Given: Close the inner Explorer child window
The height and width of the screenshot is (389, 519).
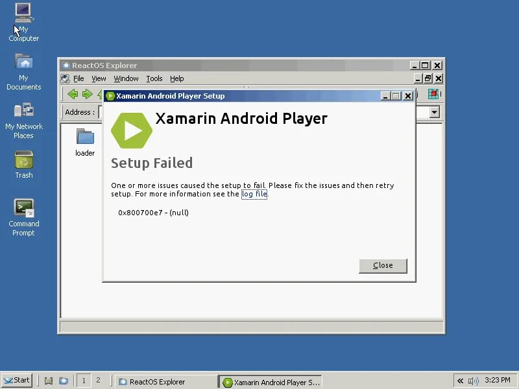Looking at the screenshot, I should pyautogui.click(x=439, y=78).
